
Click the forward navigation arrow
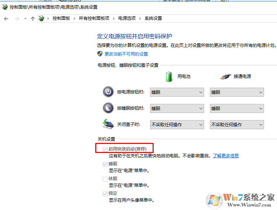[17, 19]
